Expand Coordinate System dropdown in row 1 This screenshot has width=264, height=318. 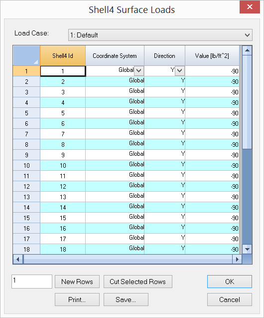(x=139, y=71)
